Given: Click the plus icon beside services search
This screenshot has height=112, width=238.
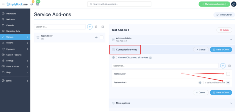Looking at the screenshot, I should 223,66.
